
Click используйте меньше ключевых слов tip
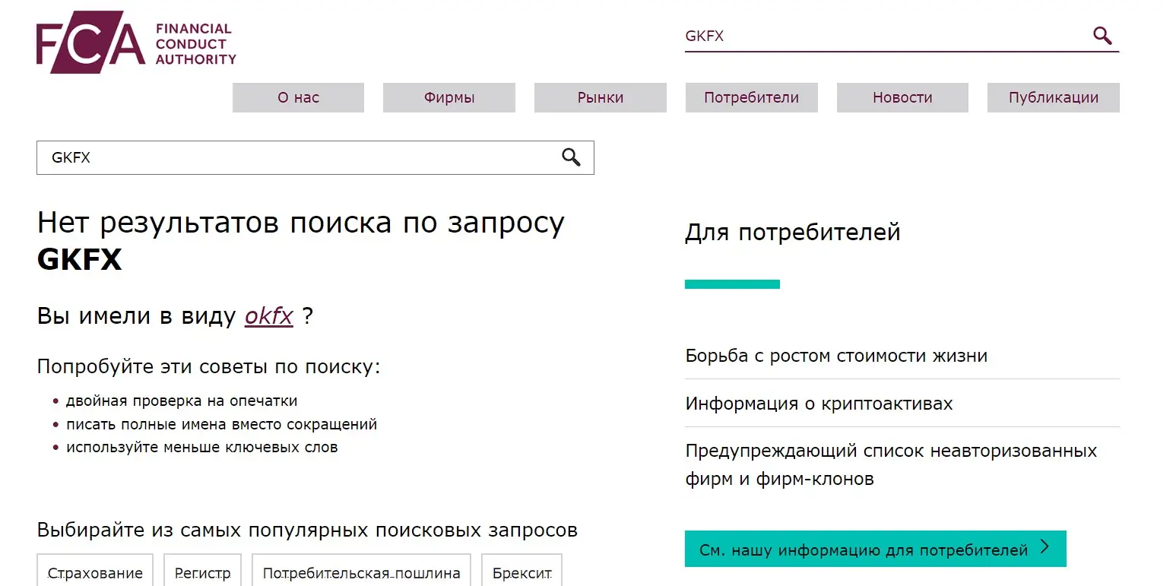click(x=201, y=447)
